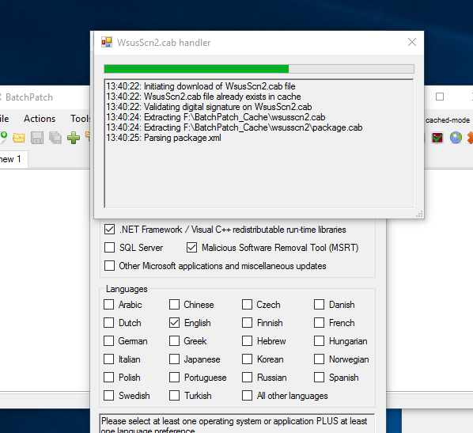
Task: Toggle the Russian language checkbox
Action: (x=247, y=377)
